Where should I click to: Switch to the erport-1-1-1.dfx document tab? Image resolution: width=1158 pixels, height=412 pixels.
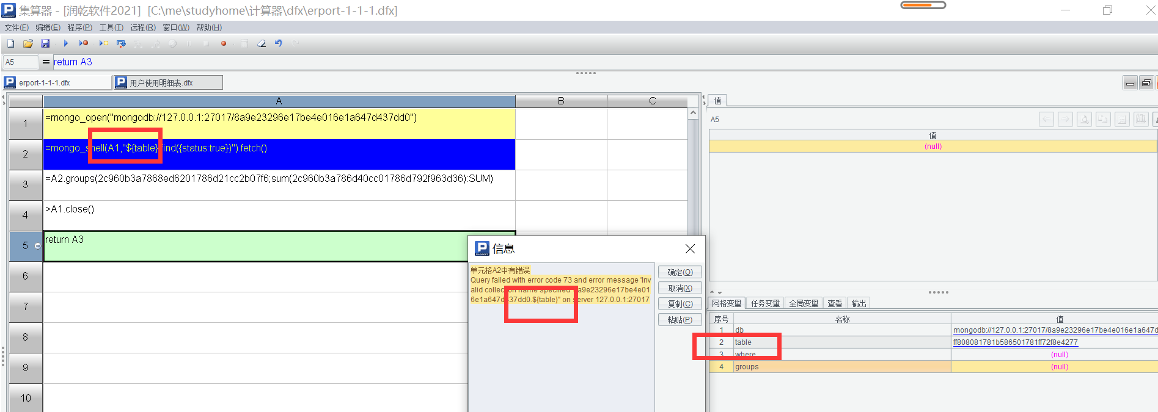pos(57,82)
